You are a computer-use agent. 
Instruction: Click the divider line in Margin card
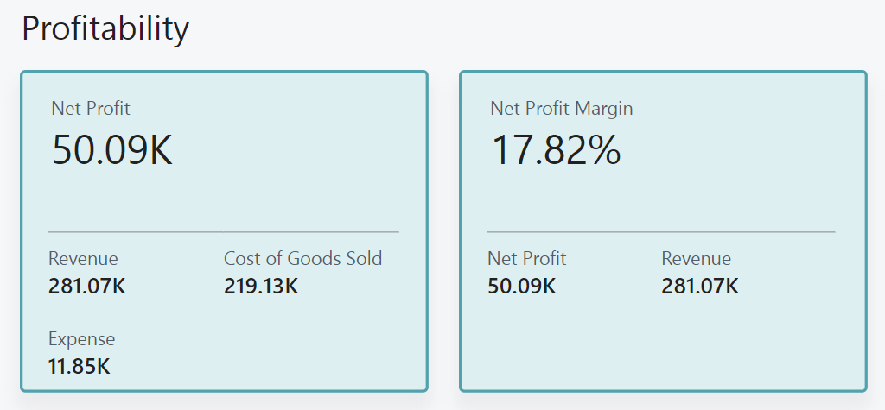pos(661,231)
